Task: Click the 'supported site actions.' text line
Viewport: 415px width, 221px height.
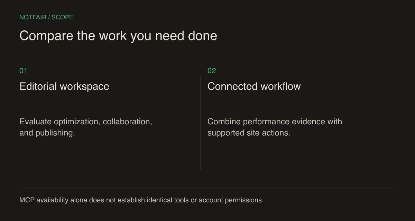Action: pos(249,133)
